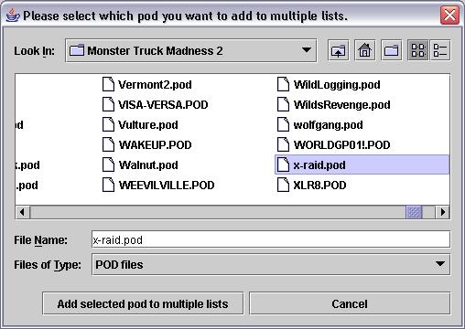Select the VISA-VERSA.POD file
465x329 pixels.
click(x=156, y=105)
